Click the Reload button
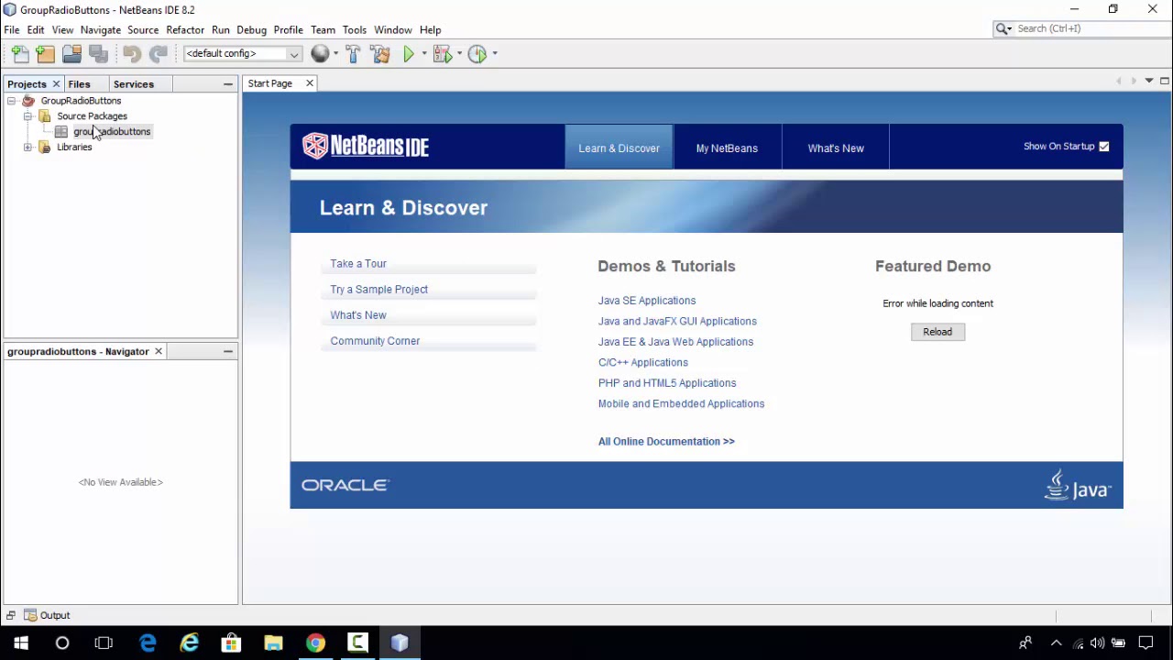 (x=937, y=332)
